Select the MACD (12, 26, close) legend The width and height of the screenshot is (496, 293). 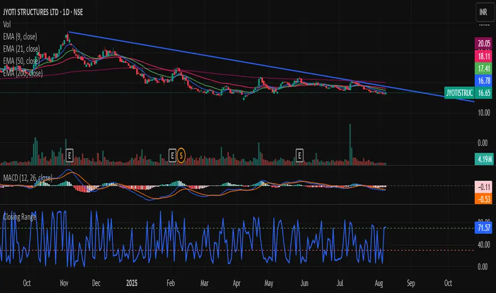28,178
